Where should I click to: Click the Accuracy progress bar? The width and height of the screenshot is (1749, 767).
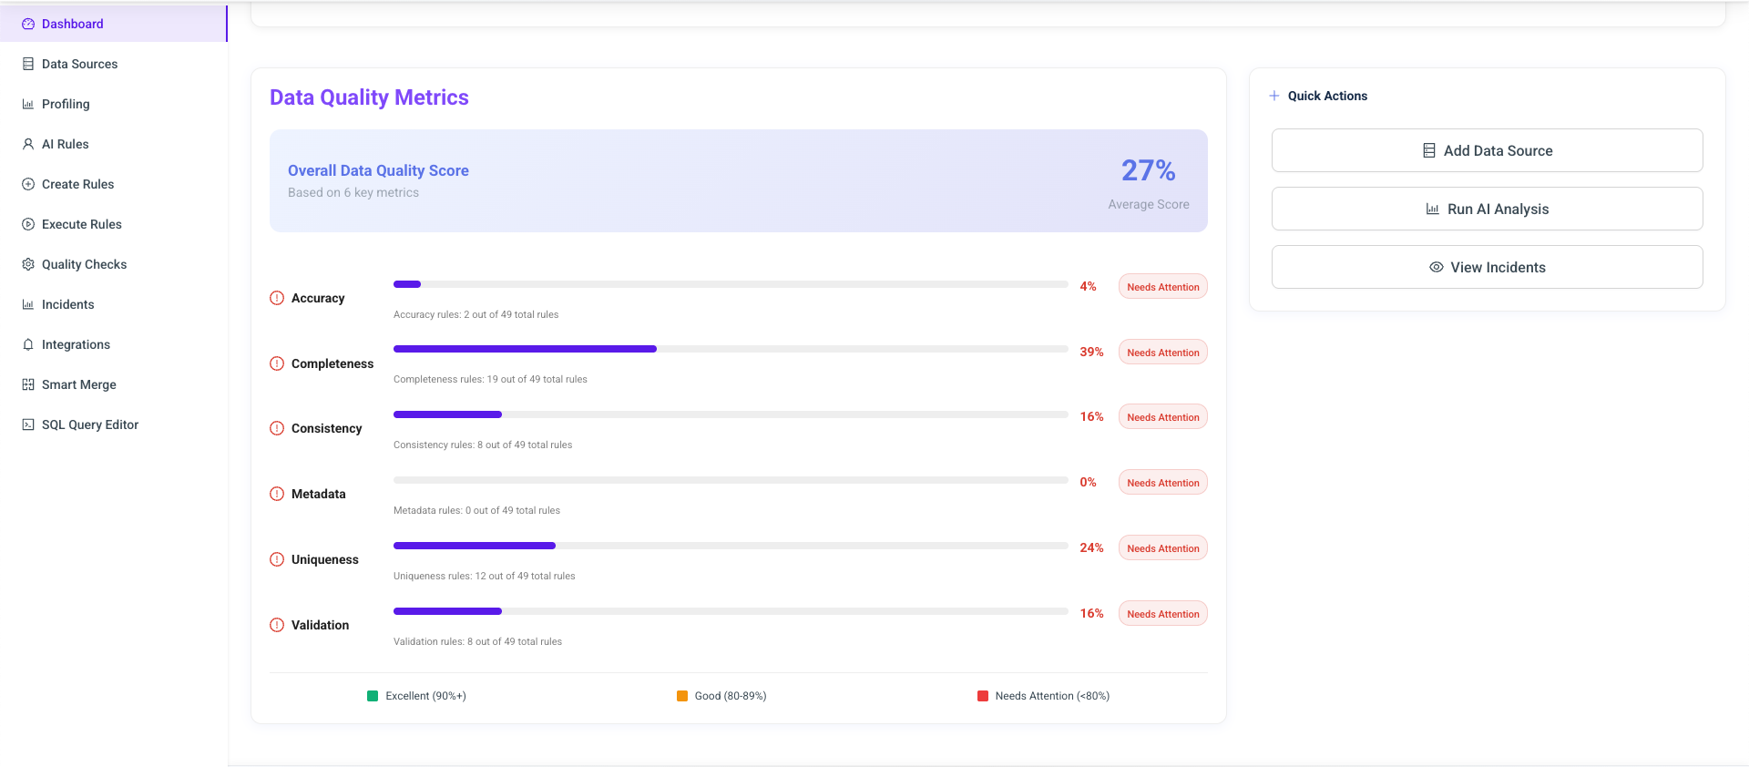(731, 284)
